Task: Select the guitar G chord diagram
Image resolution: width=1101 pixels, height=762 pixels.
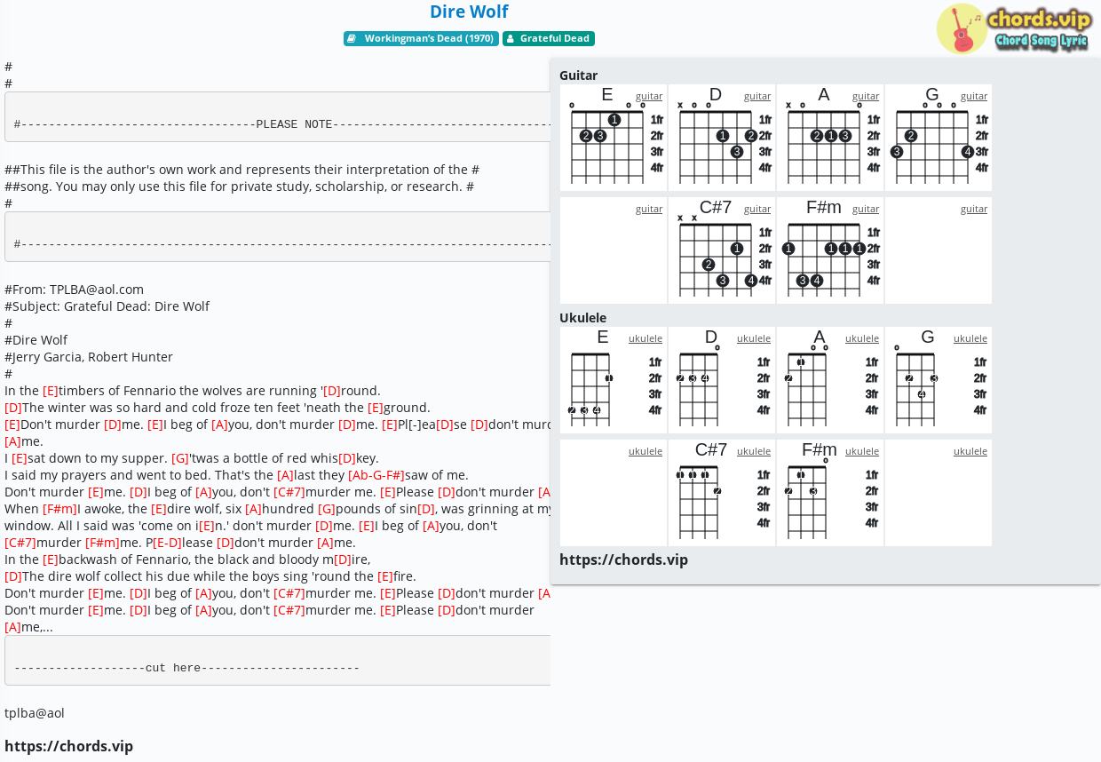Action: pos(939,138)
